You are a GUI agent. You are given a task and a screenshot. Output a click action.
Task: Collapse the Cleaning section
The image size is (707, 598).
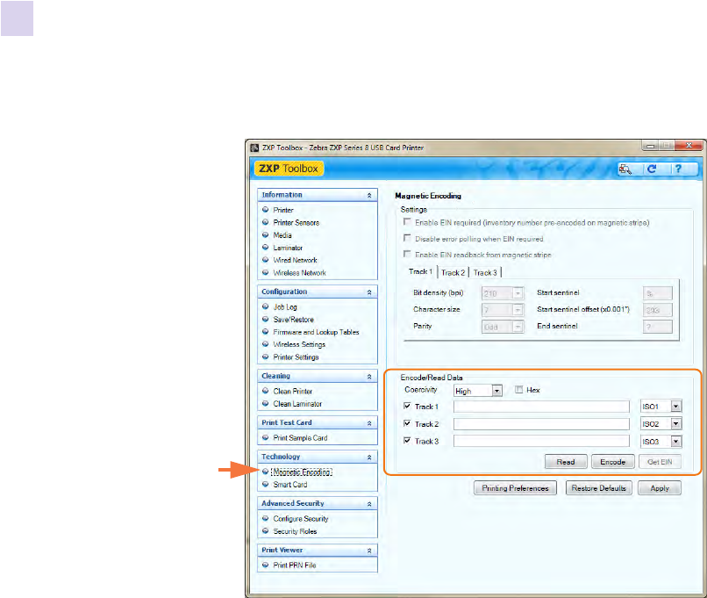tap(369, 377)
